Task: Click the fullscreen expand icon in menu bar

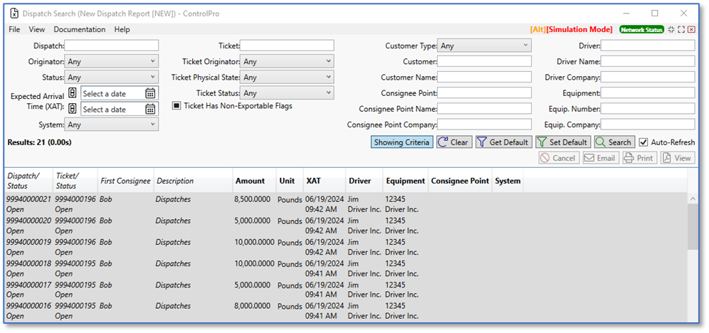Action: click(x=681, y=30)
